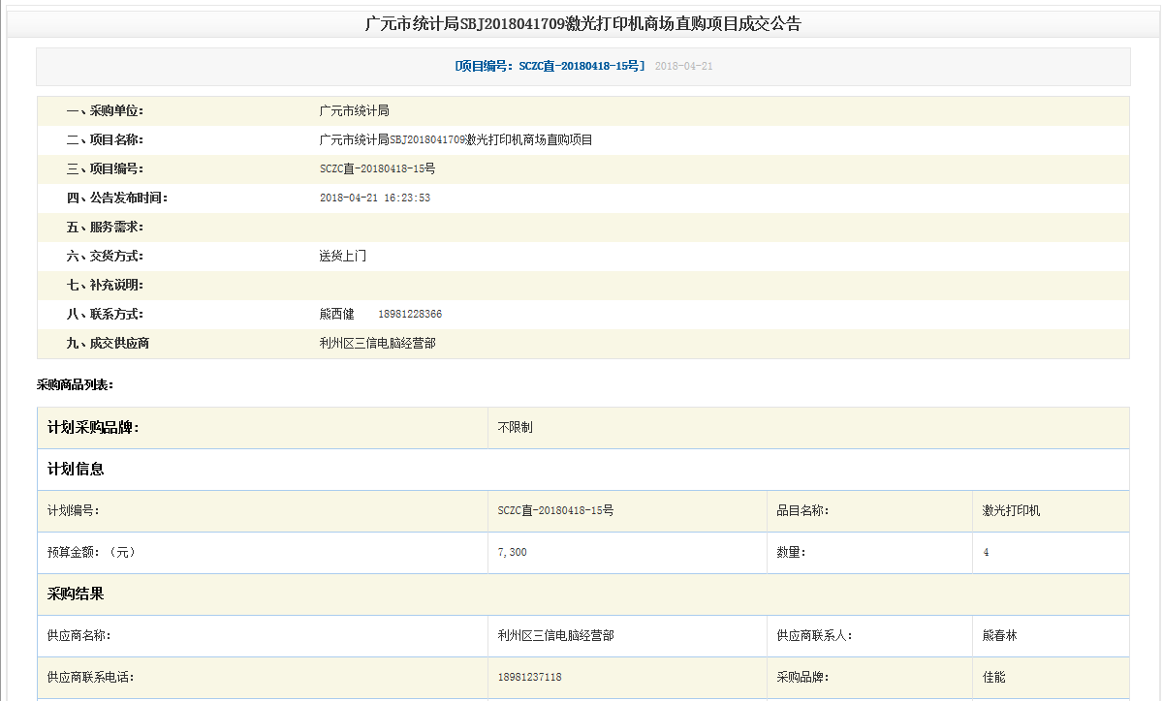Click the announcement title at the top
This screenshot has height=701, width=1163.
pyautogui.click(x=582, y=24)
